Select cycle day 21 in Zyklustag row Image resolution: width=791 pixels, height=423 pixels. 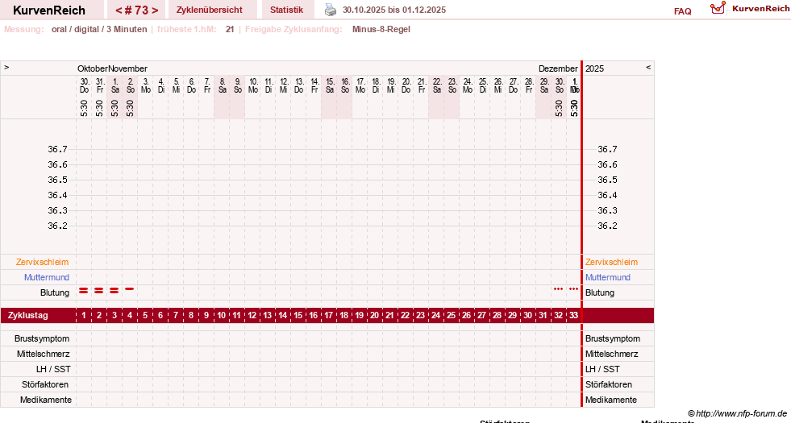(389, 316)
